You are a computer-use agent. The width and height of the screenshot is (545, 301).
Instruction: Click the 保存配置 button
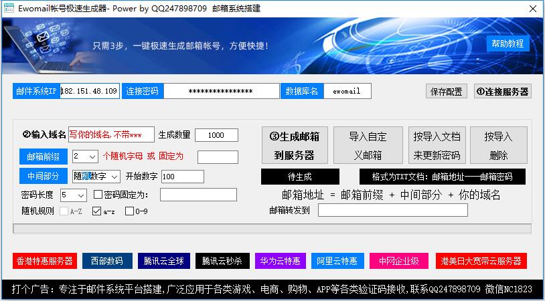(x=447, y=92)
